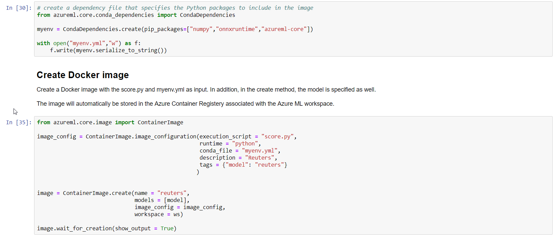Click the image.wait_for_creation line
The image size is (554, 237).
click(x=106, y=229)
